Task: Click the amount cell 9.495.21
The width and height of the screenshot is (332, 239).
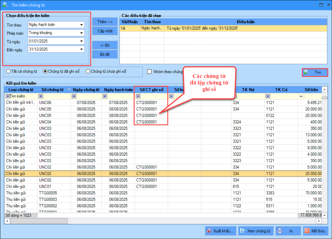Action: (309, 102)
